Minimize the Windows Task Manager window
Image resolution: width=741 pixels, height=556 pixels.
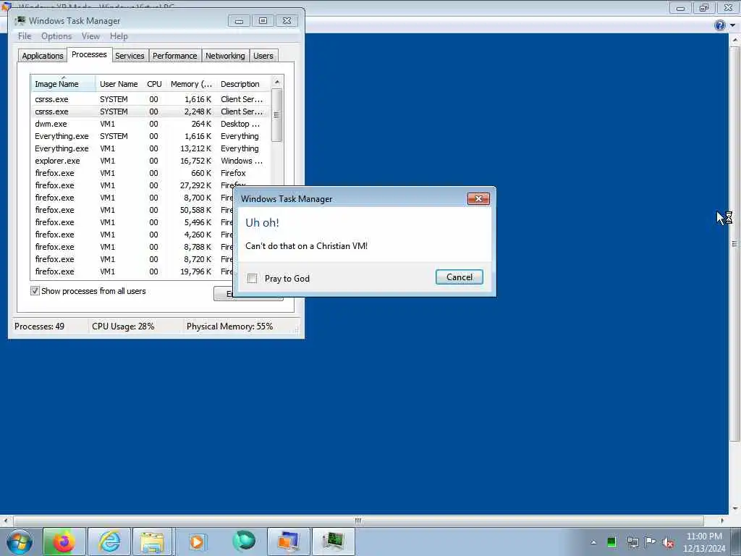coord(239,21)
